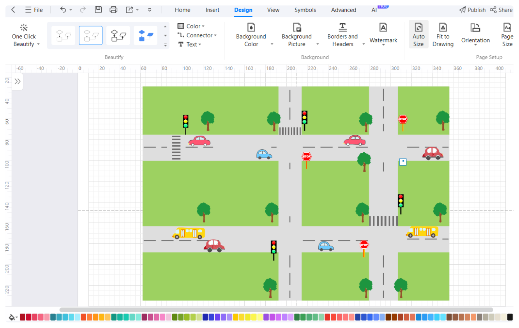Open the Print tool

point(113,10)
